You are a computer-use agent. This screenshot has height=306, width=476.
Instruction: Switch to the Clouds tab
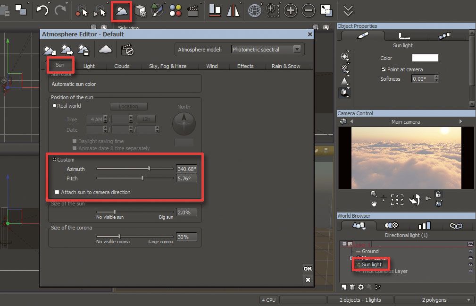tap(122, 66)
